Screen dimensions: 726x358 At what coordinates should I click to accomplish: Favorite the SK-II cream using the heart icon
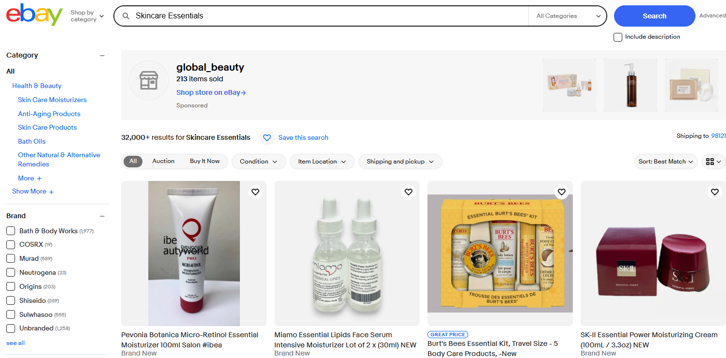[x=714, y=192]
